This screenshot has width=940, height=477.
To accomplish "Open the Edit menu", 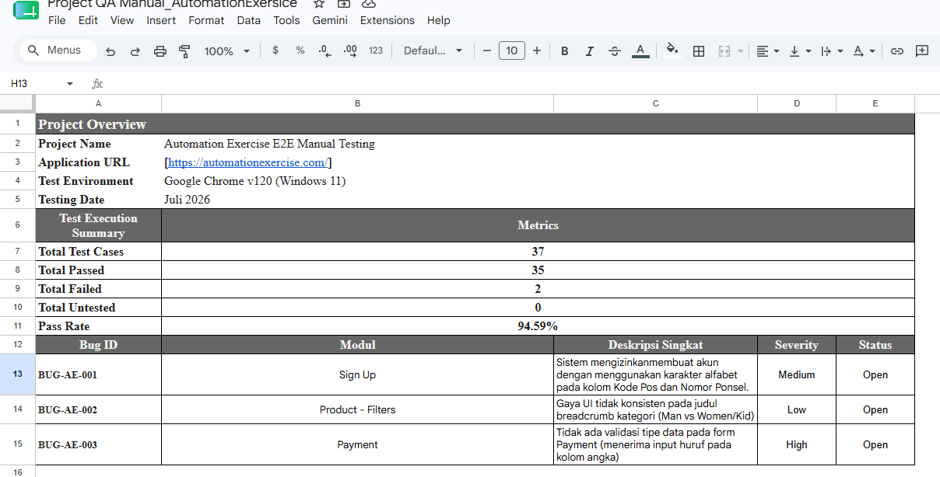I will tap(88, 20).
